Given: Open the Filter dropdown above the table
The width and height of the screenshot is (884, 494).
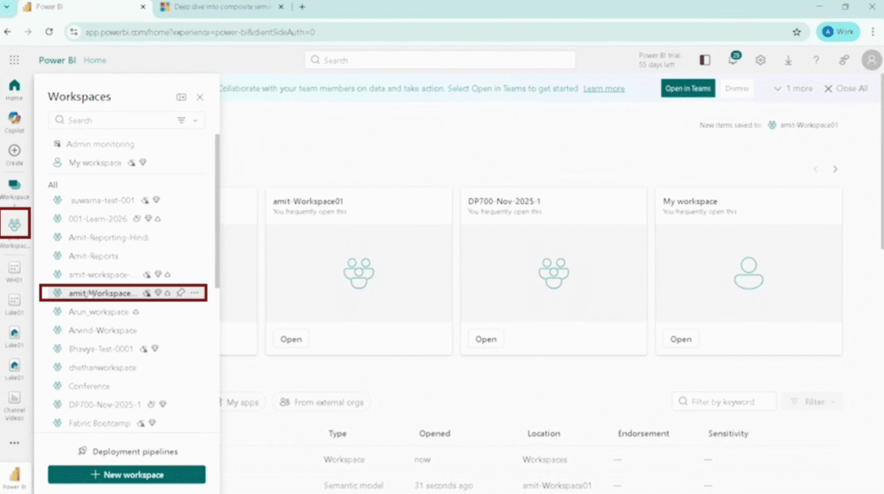Looking at the screenshot, I should pos(812,402).
